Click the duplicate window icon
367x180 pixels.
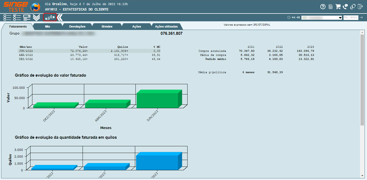click(x=353, y=7)
